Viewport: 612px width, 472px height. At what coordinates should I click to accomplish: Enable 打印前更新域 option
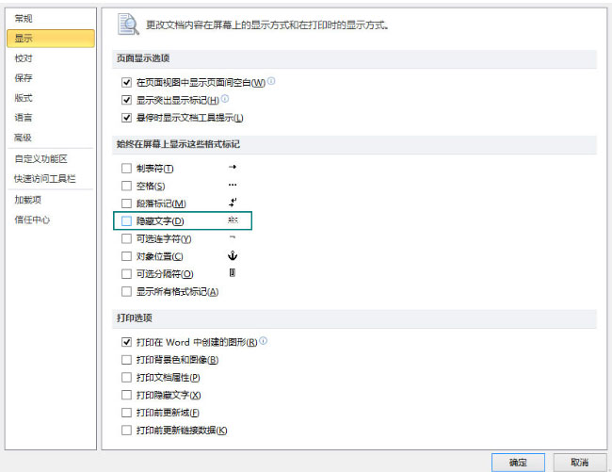127,414
